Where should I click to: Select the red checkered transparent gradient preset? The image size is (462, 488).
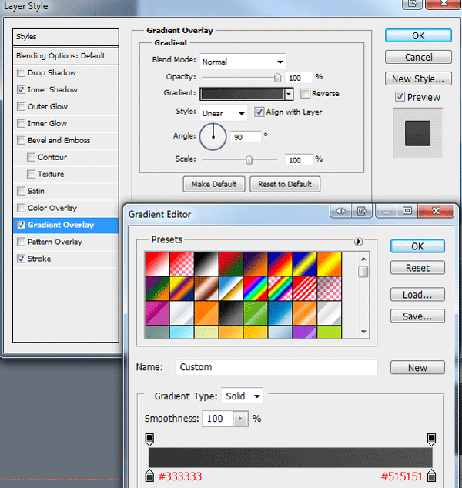(x=182, y=264)
